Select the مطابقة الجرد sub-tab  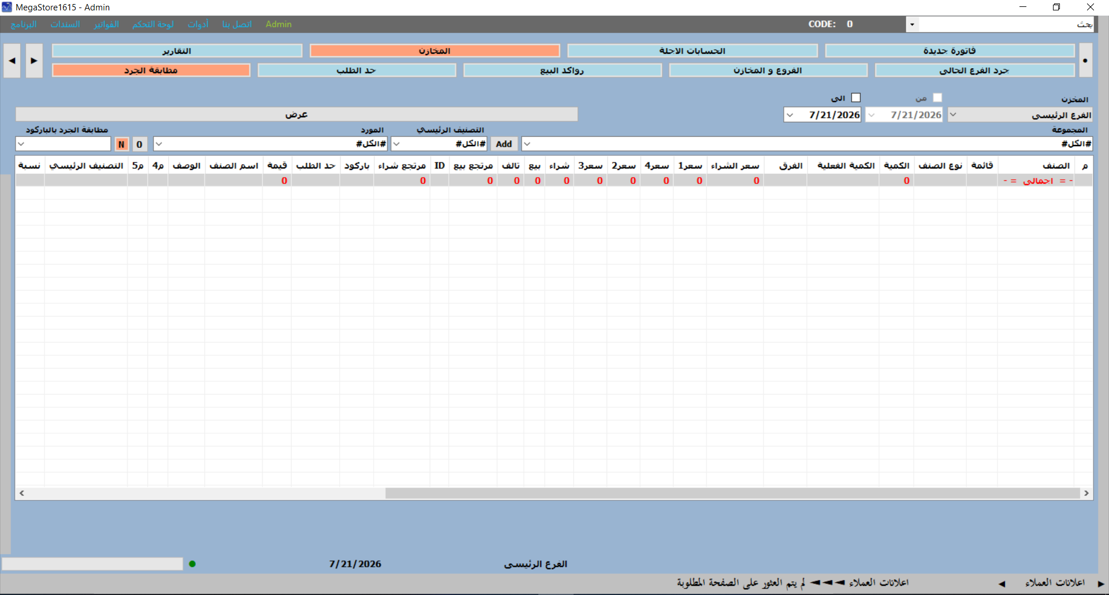pos(151,70)
